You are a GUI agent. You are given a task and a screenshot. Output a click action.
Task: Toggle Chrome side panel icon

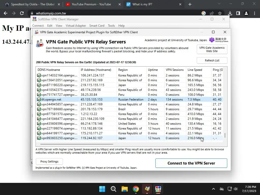point(238,13)
